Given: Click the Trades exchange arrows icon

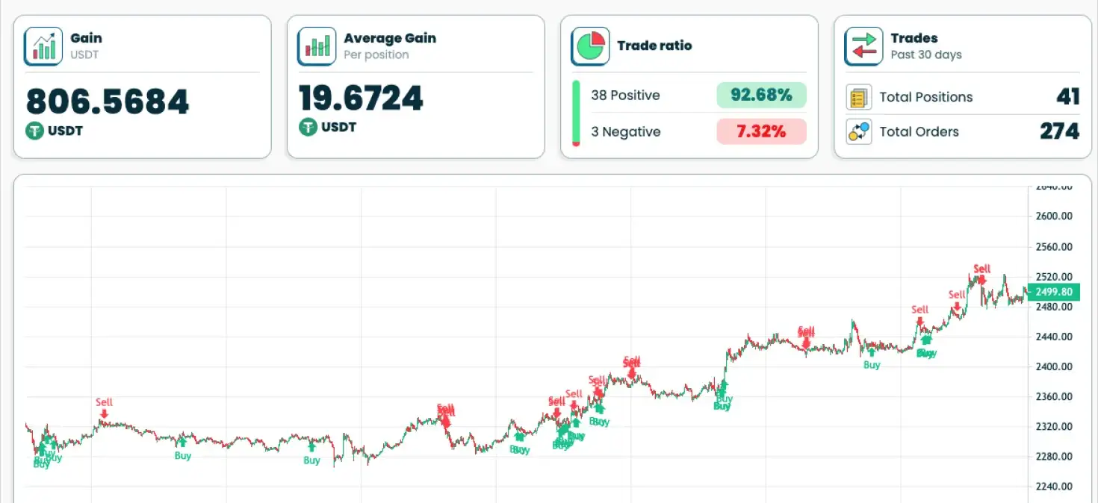Looking at the screenshot, I should [x=863, y=46].
